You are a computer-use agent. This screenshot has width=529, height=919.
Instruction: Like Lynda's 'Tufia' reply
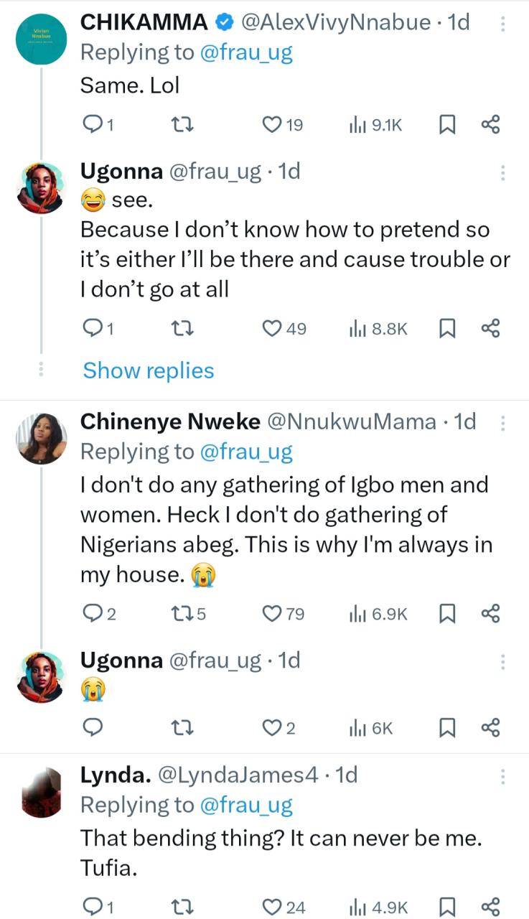click(x=271, y=906)
